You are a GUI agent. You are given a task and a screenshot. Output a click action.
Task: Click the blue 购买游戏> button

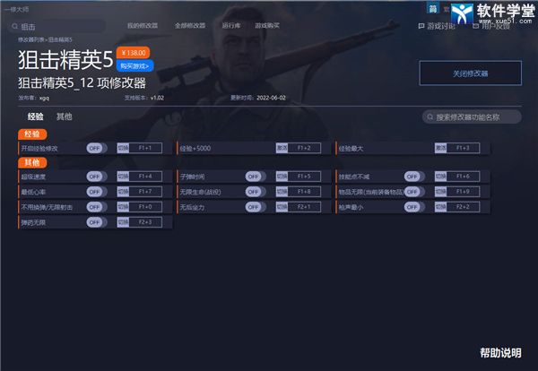tap(134, 65)
